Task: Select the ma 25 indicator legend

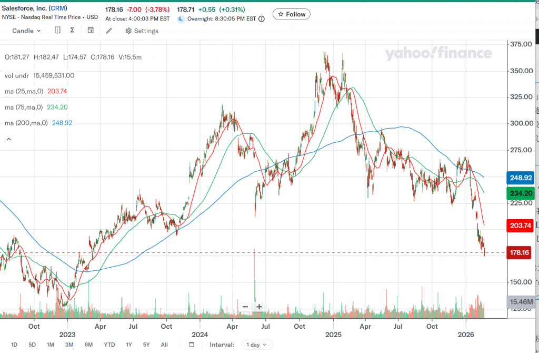Action: click(36, 91)
